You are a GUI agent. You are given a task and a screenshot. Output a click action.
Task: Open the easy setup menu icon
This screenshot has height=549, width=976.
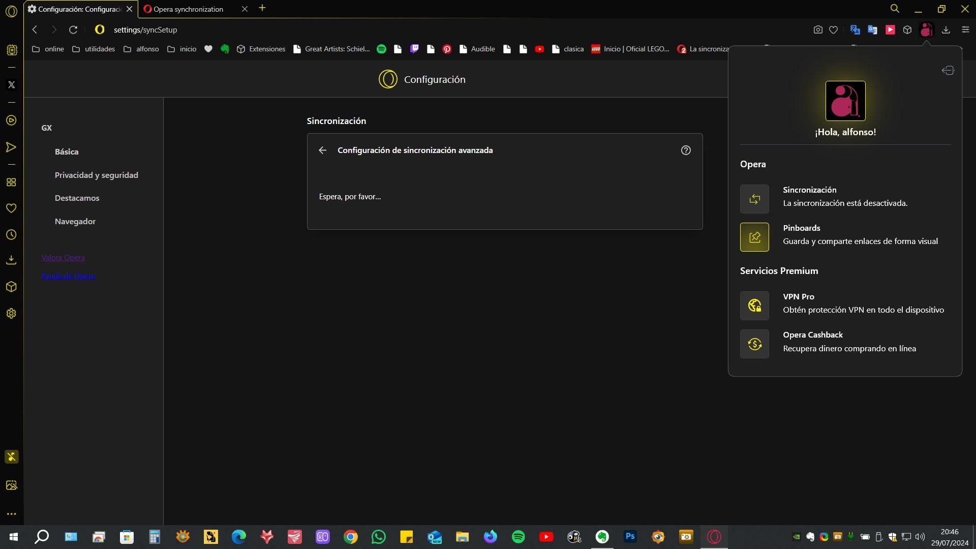click(x=965, y=30)
